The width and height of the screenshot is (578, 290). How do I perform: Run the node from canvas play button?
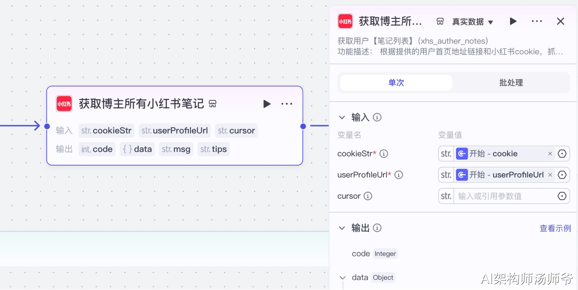(267, 104)
